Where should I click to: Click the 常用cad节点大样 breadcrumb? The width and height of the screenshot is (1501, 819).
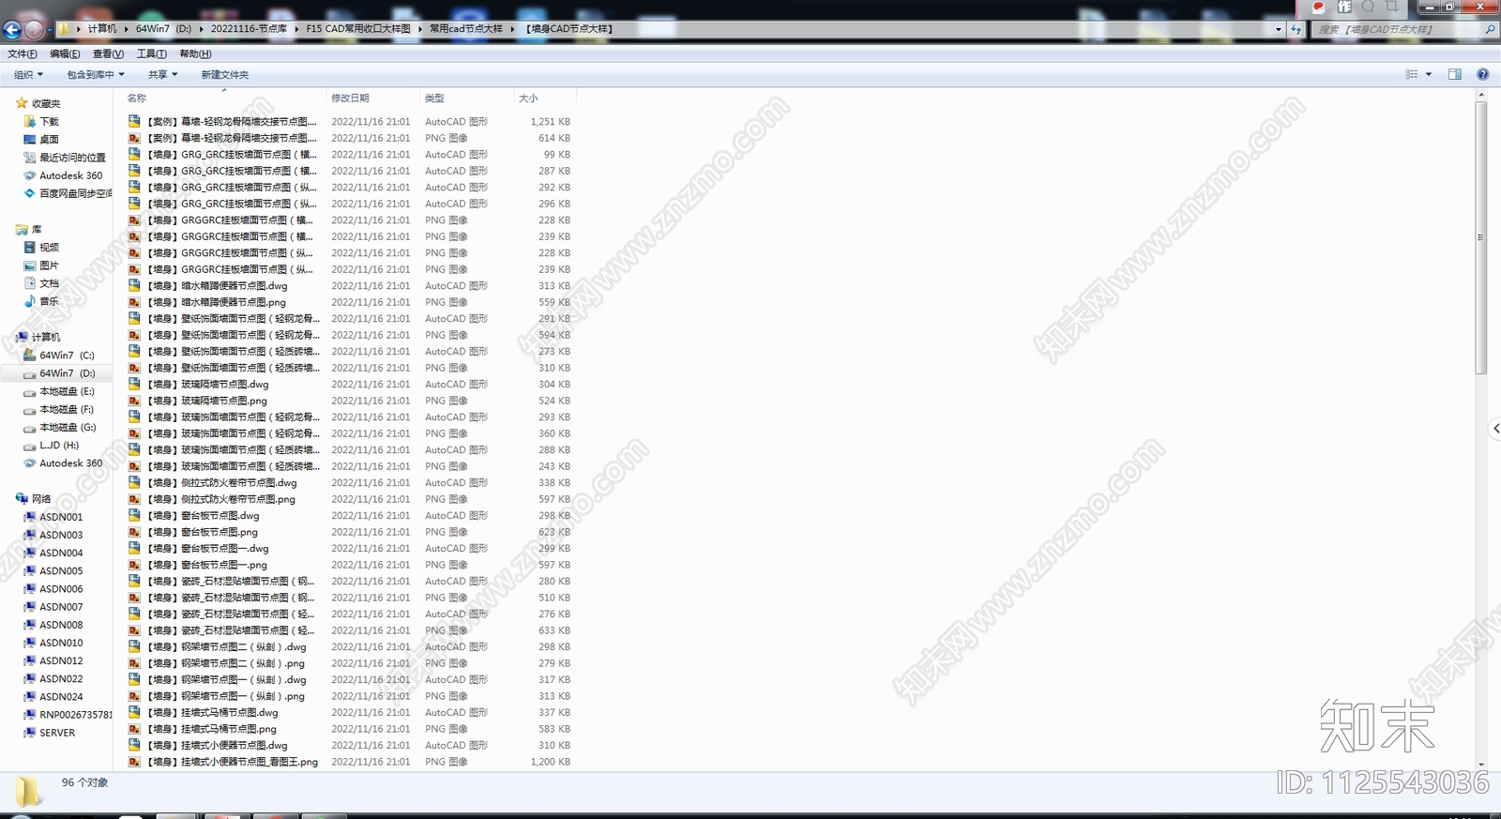466,29
